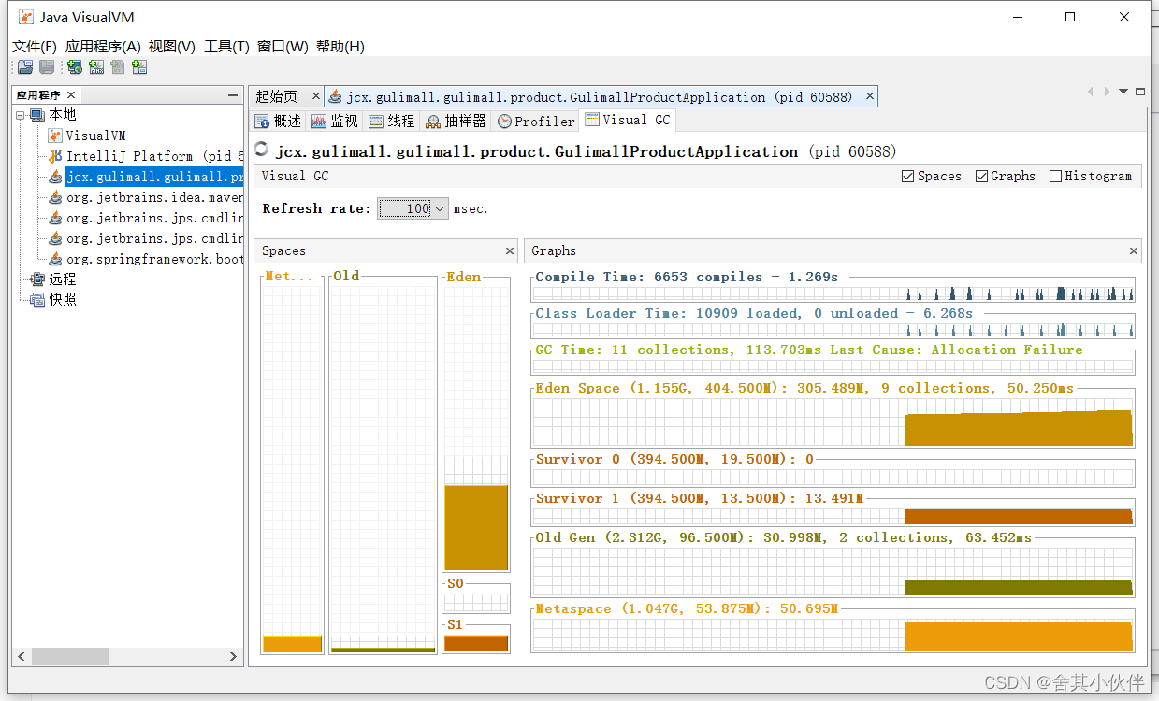Click the greyed Save disk icon in toolbar
Screen dimensions: 1159x701
[47, 67]
